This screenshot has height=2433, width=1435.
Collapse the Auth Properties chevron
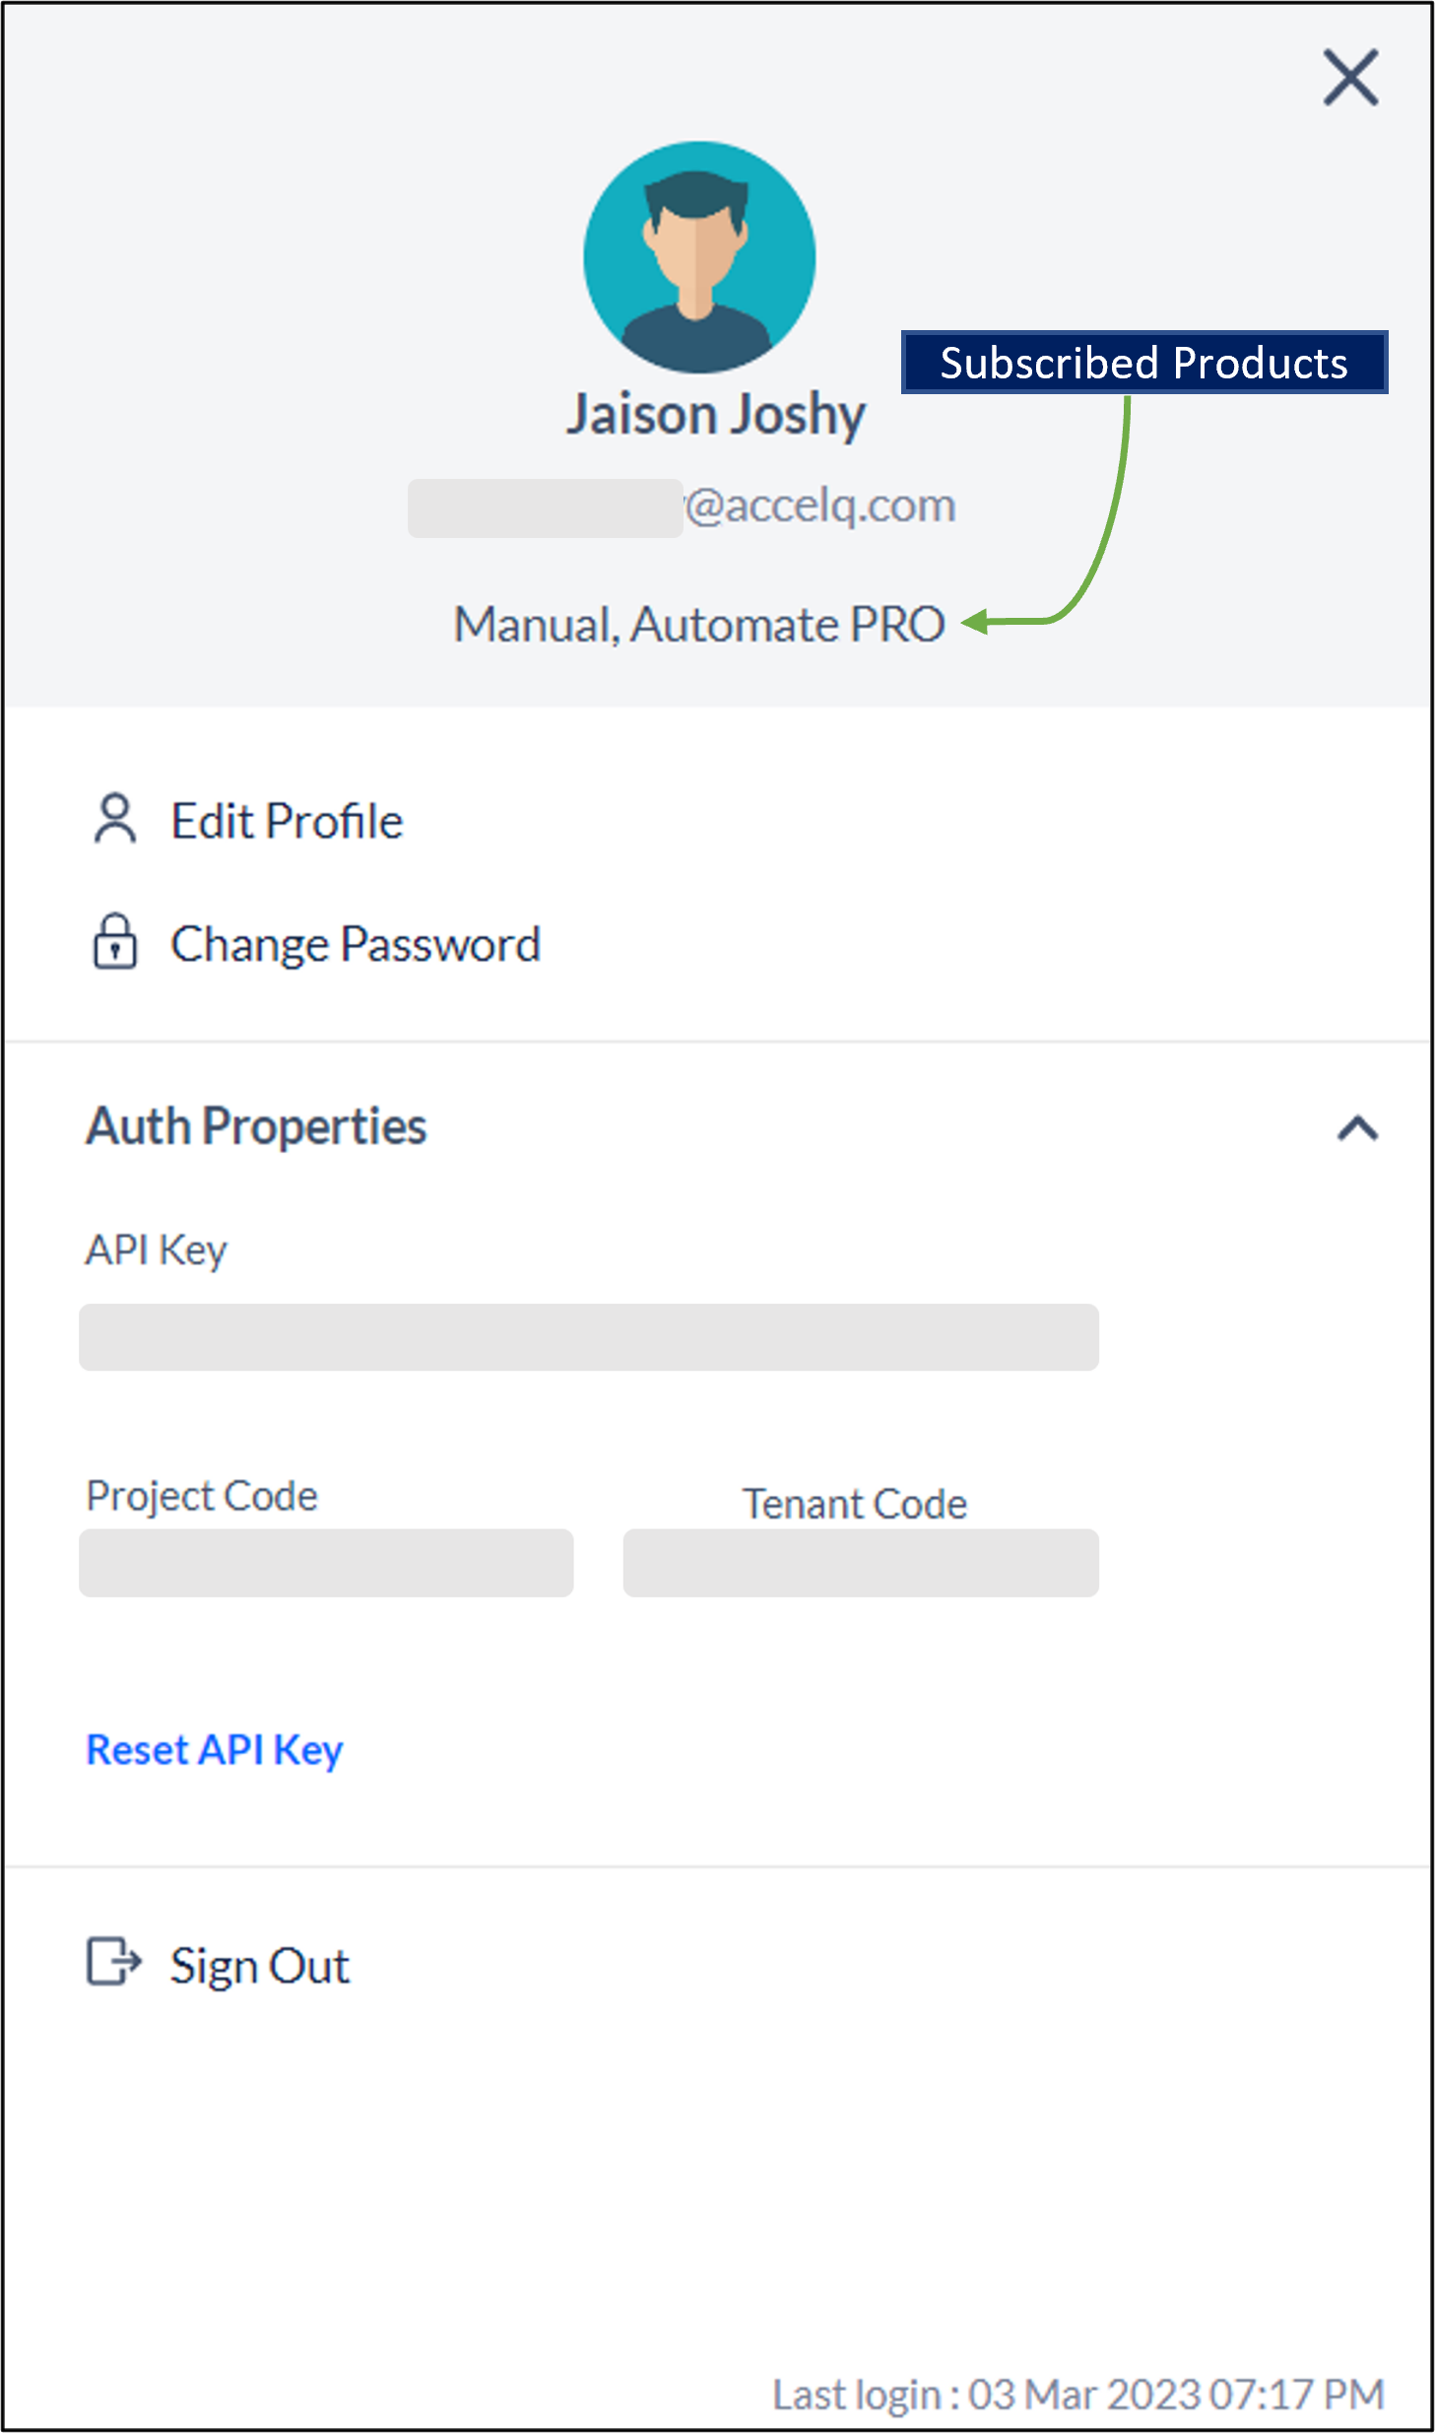(x=1357, y=1127)
